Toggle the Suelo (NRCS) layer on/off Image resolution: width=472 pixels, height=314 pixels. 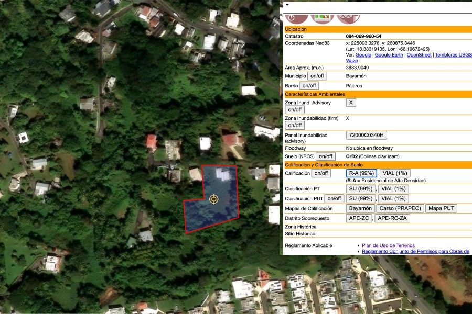click(326, 156)
